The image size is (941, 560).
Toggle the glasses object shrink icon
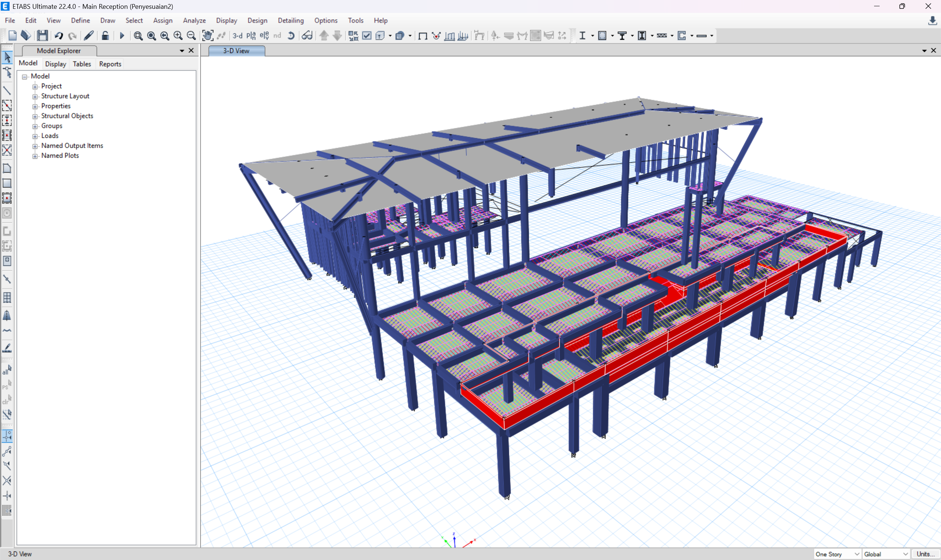307,36
